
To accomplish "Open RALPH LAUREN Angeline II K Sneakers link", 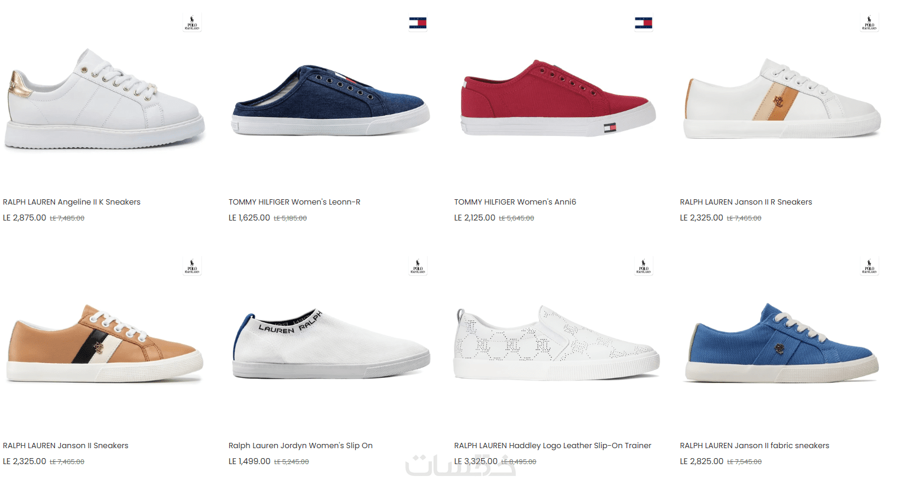I will click(x=72, y=202).
